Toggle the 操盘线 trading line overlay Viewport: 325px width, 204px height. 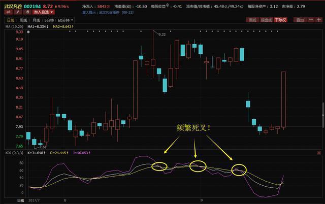tap(266, 20)
